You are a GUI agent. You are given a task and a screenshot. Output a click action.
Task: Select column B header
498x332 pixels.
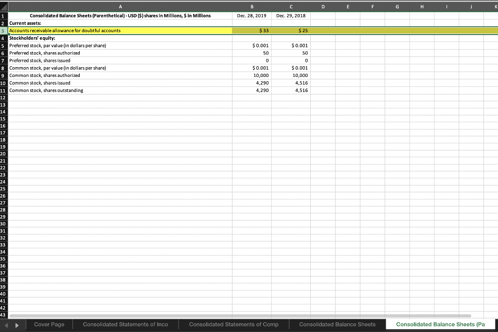tap(252, 6)
